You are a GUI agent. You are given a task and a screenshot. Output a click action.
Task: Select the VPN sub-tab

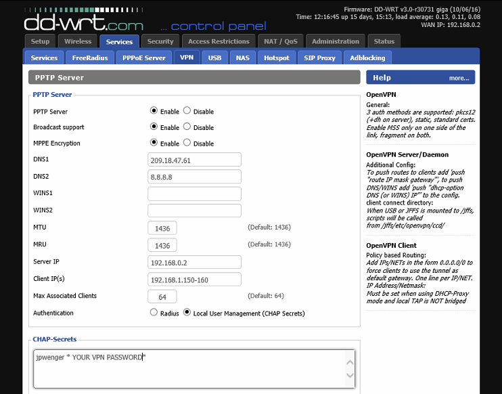point(187,58)
